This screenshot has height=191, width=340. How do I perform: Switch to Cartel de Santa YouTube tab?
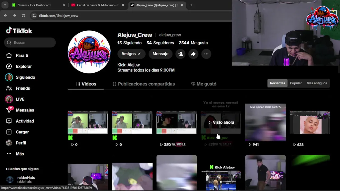[98, 5]
